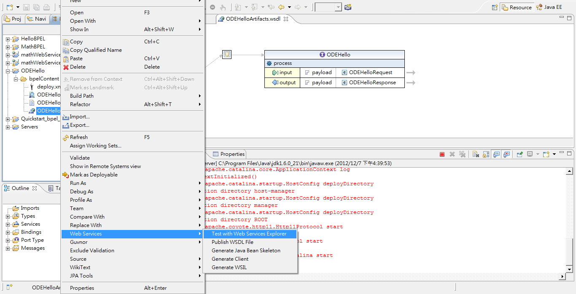The image size is (576, 294).
Task: Click the ODEHello port type header
Action: click(334, 55)
